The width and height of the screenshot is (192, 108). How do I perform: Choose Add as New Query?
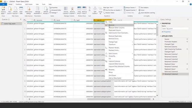[x=119, y=78]
